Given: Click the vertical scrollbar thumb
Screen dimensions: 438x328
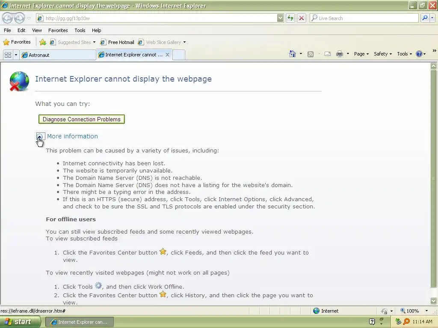Looking at the screenshot, I should pos(434,178).
